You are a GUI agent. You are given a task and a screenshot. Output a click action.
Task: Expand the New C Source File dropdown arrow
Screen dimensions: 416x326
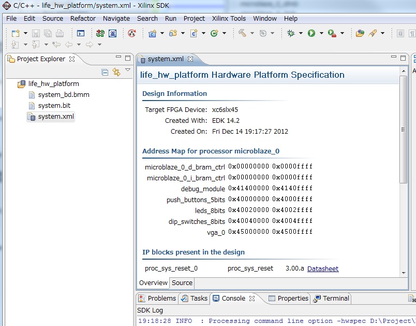pyautogui.click(x=203, y=33)
